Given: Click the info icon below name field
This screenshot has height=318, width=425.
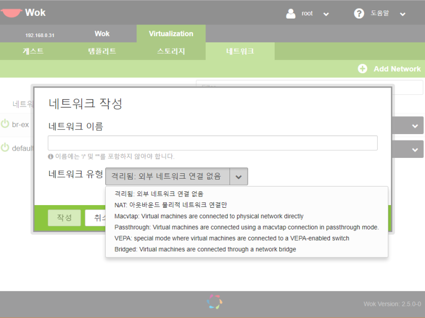Looking at the screenshot, I should click(50, 156).
